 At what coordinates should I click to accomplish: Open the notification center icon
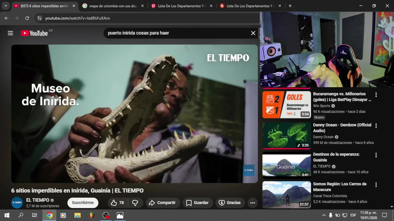tap(384, 215)
